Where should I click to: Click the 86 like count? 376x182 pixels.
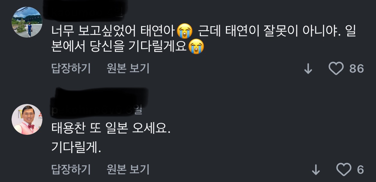click(x=357, y=69)
